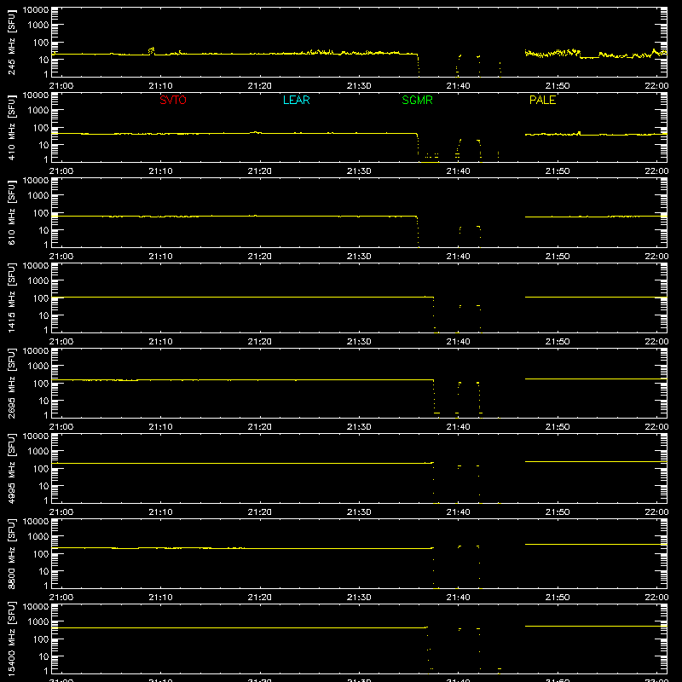Click the 10000 y-axis value on 245 MHz plot
The height and width of the screenshot is (682, 682).
coord(36,10)
